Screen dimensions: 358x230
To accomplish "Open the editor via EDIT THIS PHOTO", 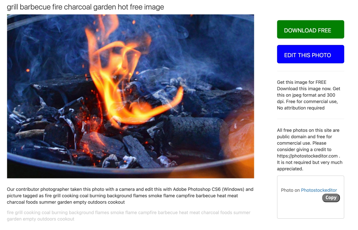I will pos(311,54).
